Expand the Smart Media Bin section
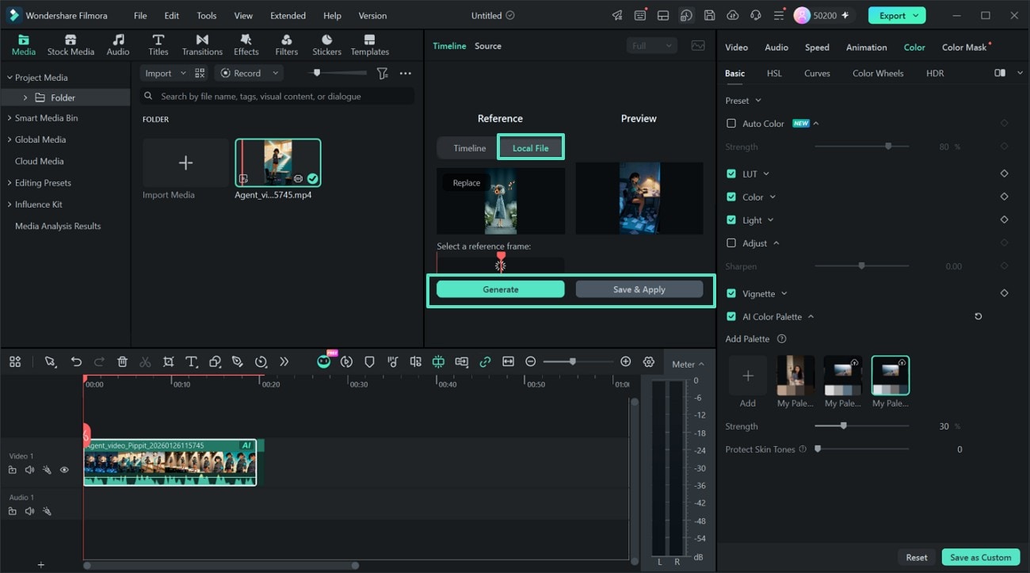 10,118
